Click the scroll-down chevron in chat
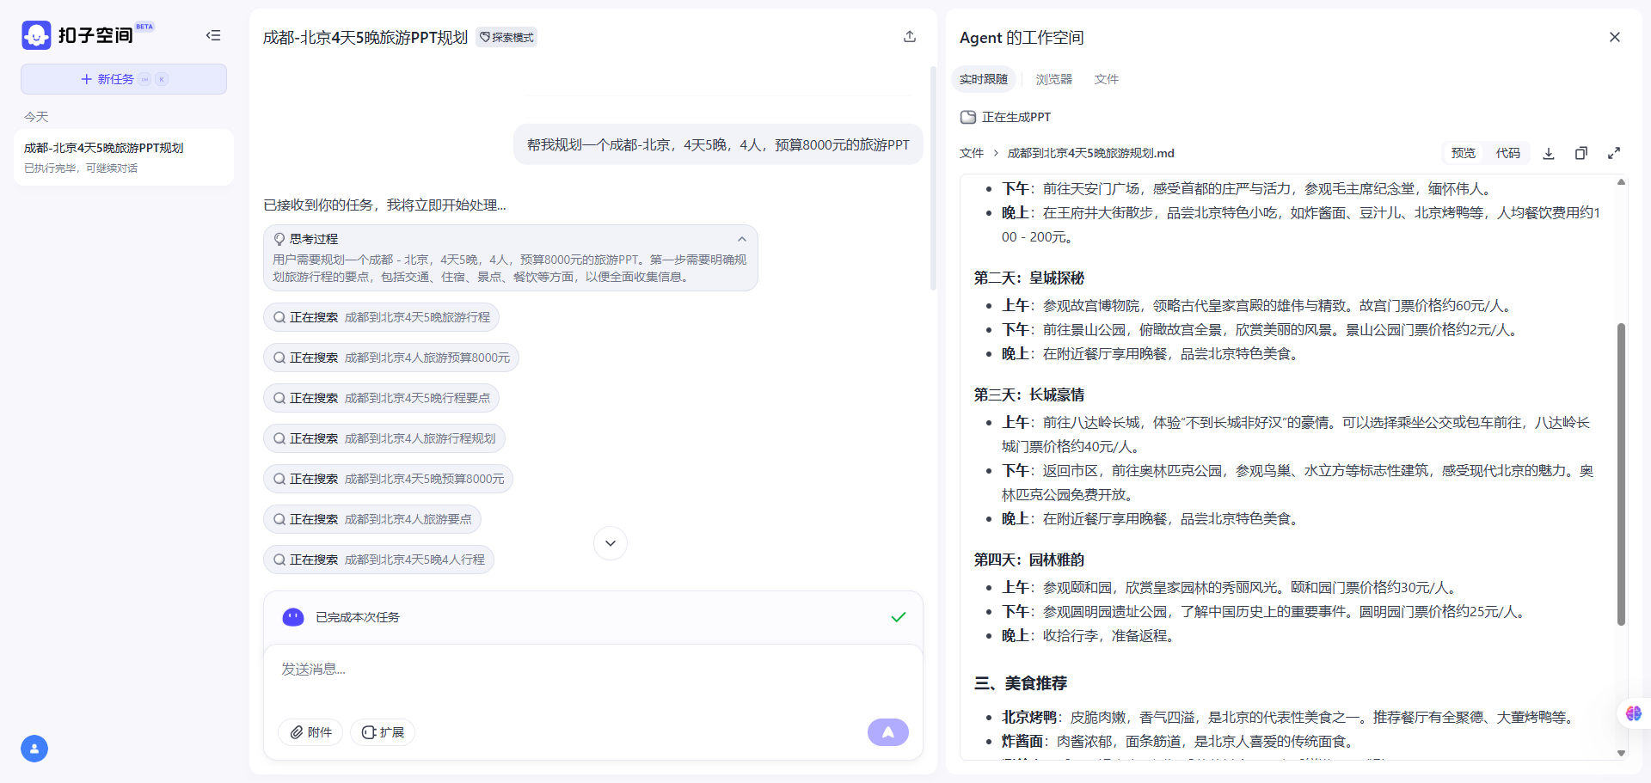This screenshot has width=1651, height=783. click(611, 543)
